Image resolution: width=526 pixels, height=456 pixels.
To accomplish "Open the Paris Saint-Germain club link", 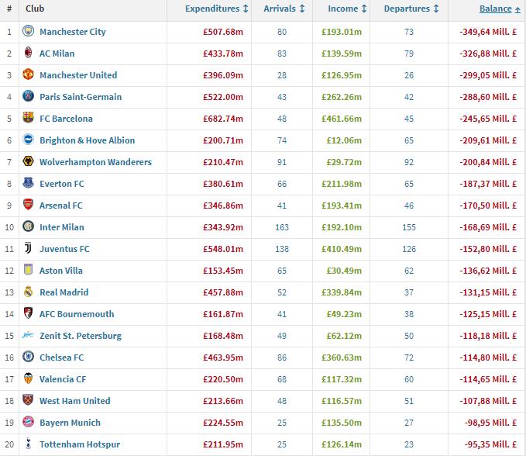I will coord(81,97).
